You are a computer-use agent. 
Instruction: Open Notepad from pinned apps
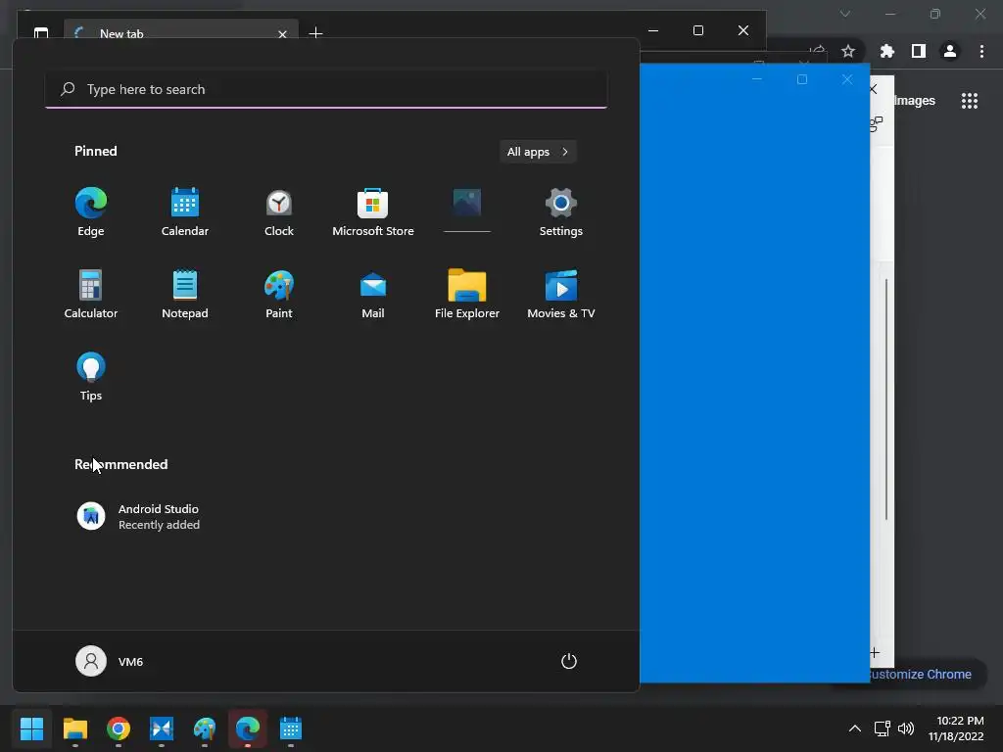pyautogui.click(x=185, y=295)
